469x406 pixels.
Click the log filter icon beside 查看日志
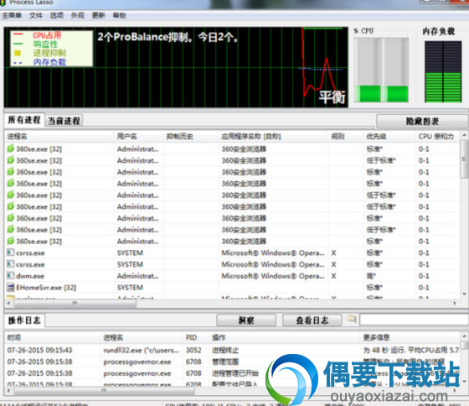click(352, 319)
